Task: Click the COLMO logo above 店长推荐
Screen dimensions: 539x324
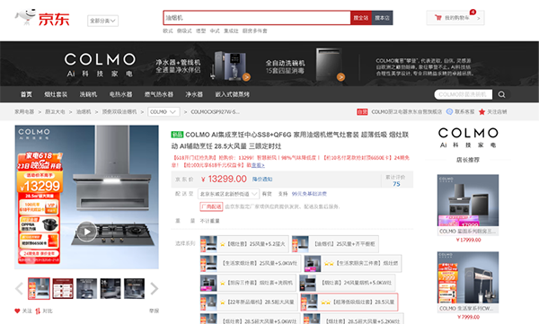Action: 468,137
